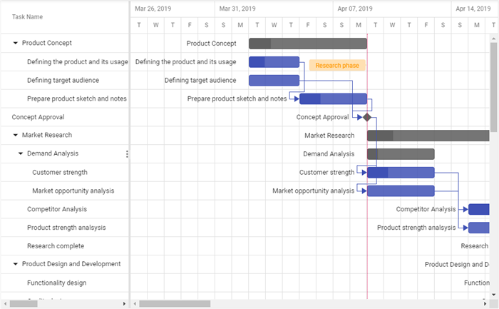
Task: Open the three-dot menu beside Demand Analysis
Action: 127,153
